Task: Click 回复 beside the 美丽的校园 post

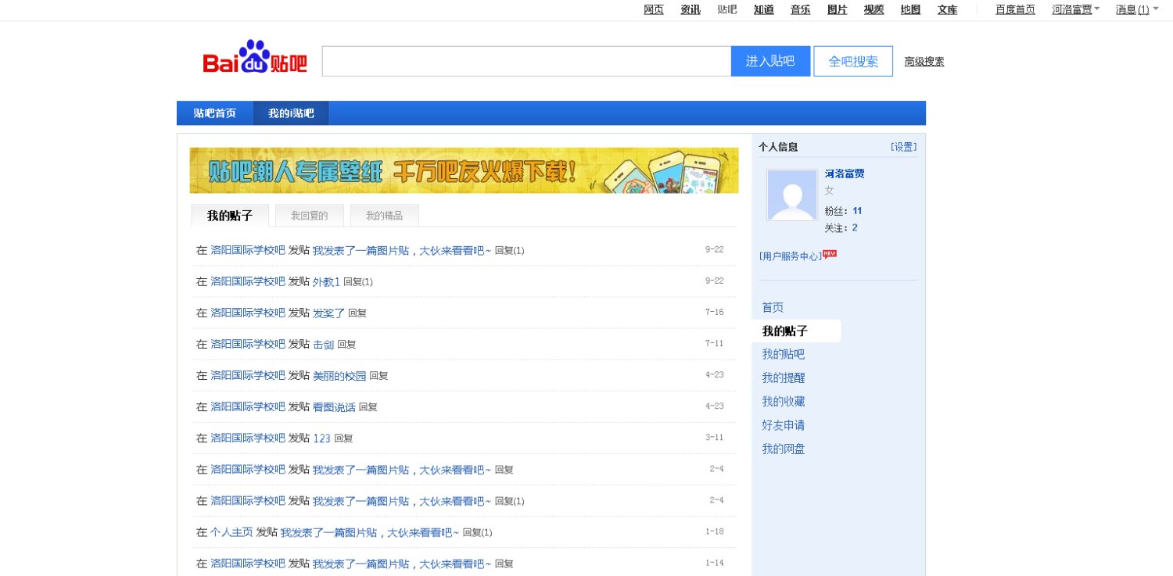Action: tap(378, 376)
